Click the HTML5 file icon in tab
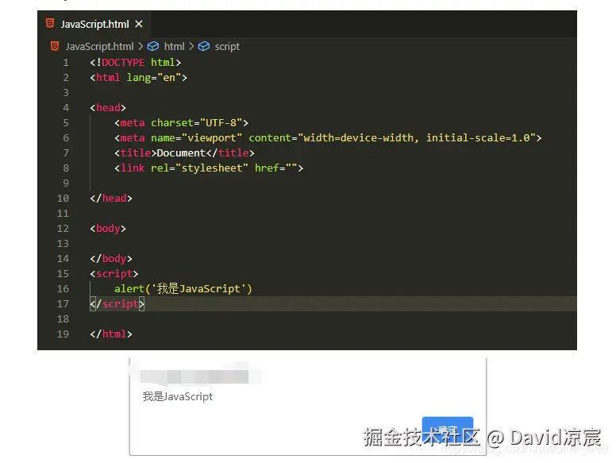This screenshot has height=463, width=616. [50, 23]
